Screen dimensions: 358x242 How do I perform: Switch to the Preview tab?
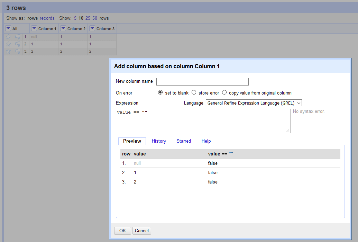[x=132, y=141]
